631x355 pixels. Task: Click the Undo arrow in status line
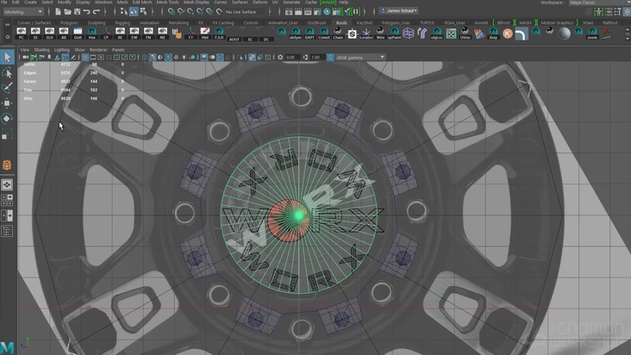(86, 12)
